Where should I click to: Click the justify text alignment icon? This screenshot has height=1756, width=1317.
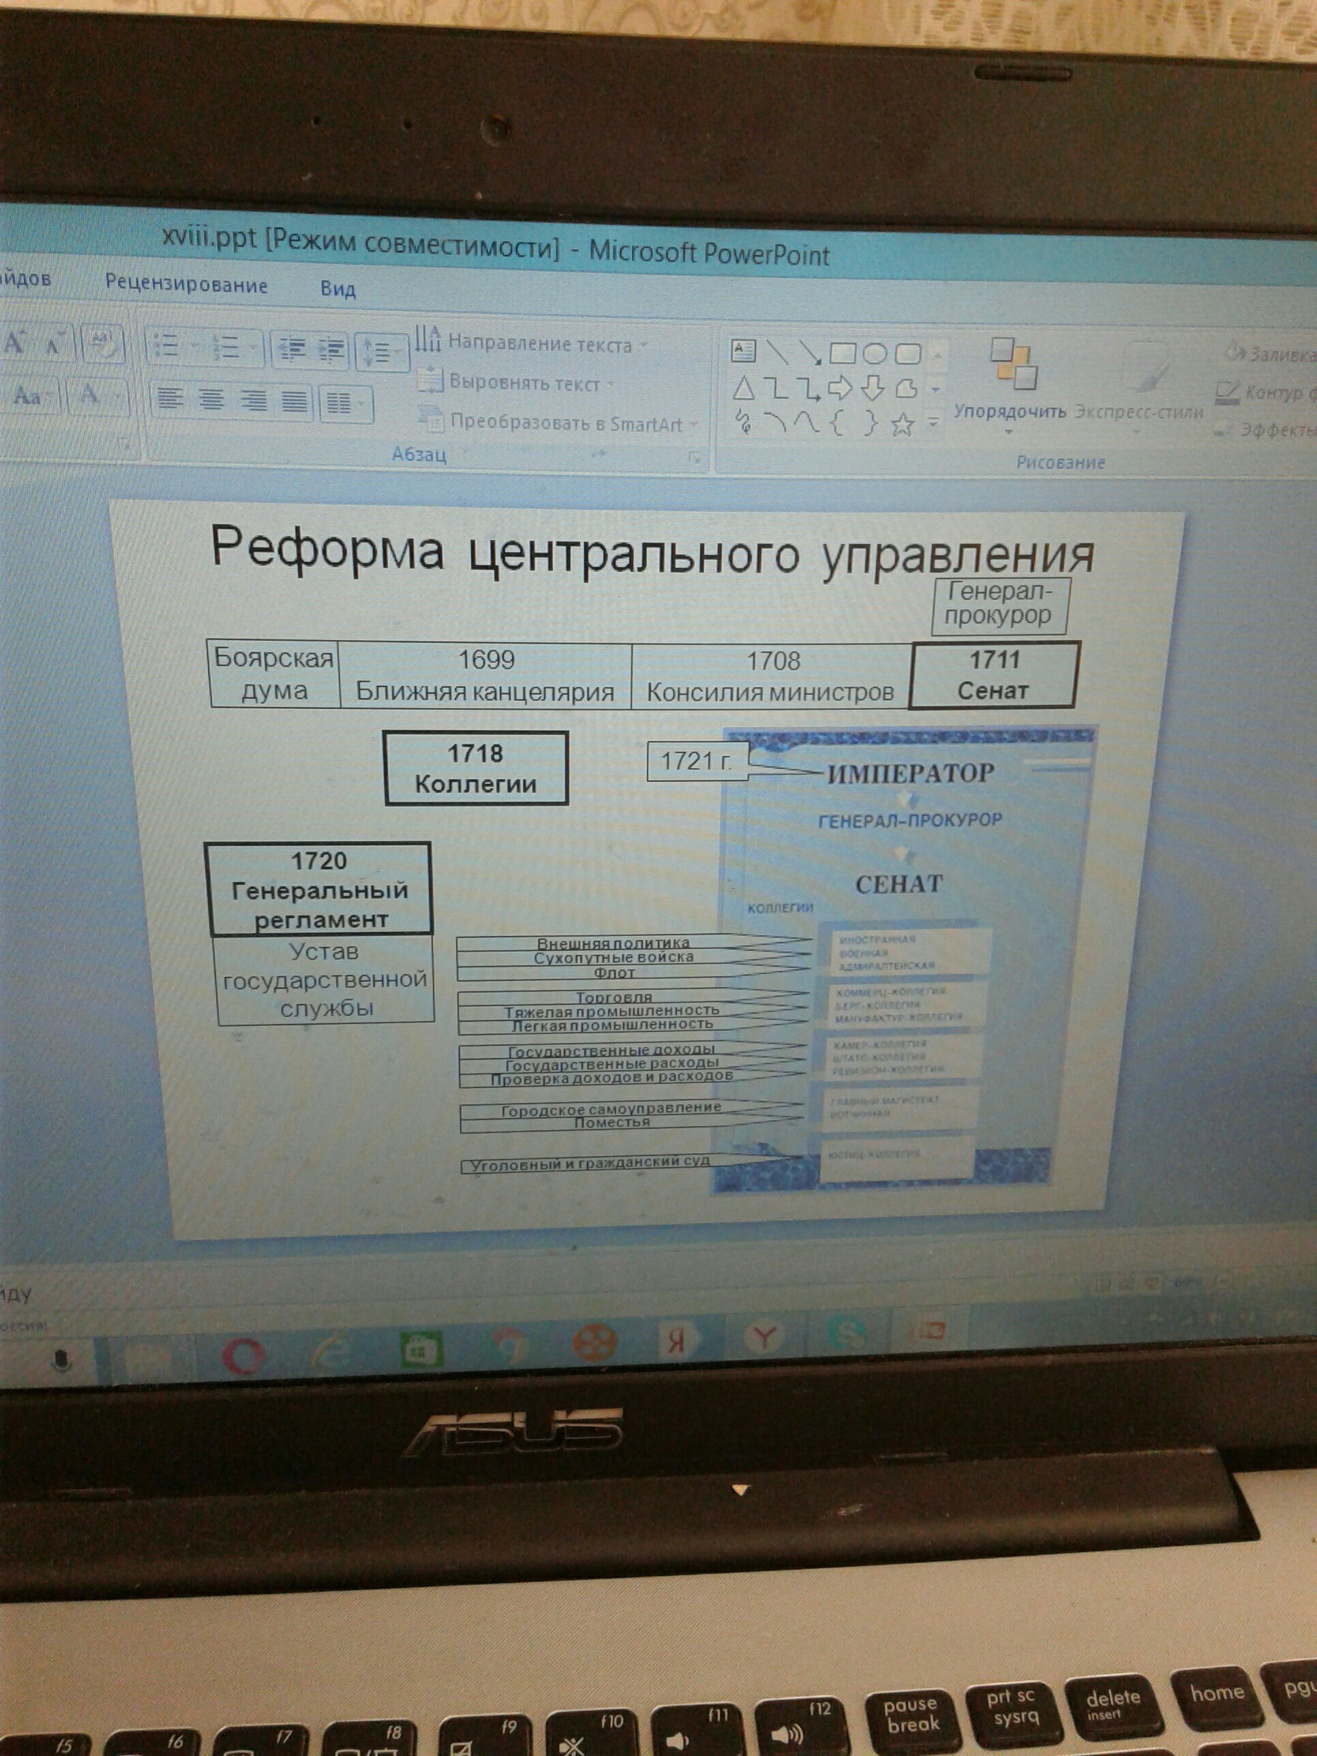click(x=294, y=402)
